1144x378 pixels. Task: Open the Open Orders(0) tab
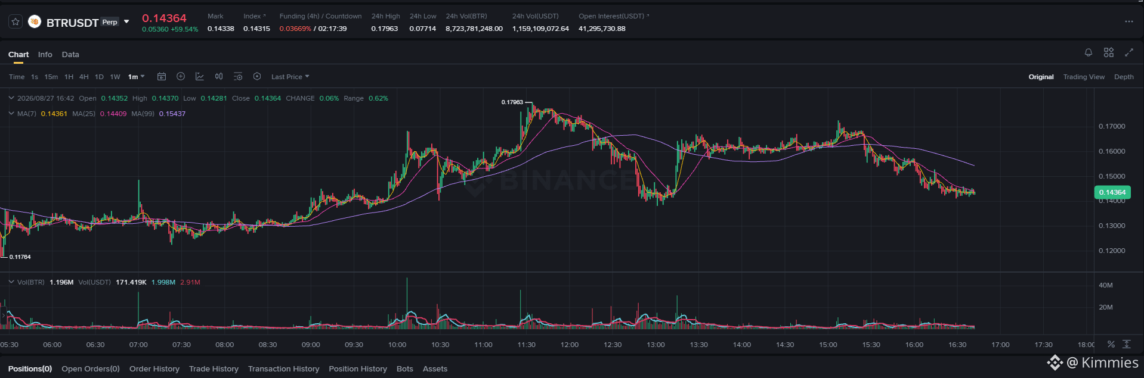click(91, 369)
